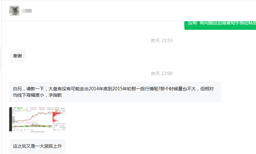Open the hamster avatar in the chat header
Viewport: 256px width, 154px height.
(14, 11)
